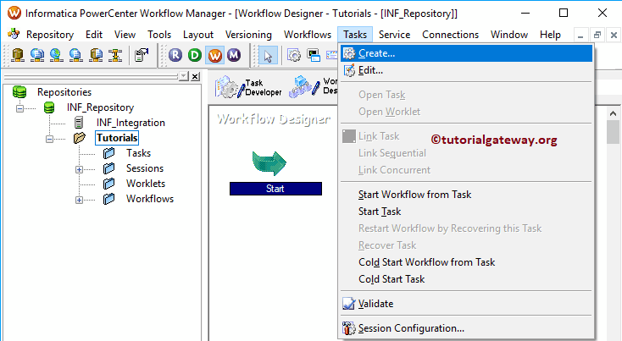Click the gear task icon in toolbar

pyautogui.click(x=294, y=55)
